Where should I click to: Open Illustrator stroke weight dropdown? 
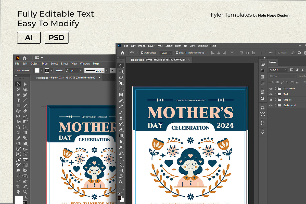coord(81,70)
